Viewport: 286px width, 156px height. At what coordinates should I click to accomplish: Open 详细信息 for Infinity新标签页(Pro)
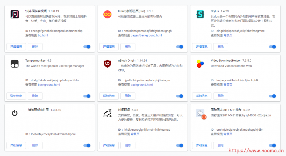pyautogui.click(x=109, y=47)
